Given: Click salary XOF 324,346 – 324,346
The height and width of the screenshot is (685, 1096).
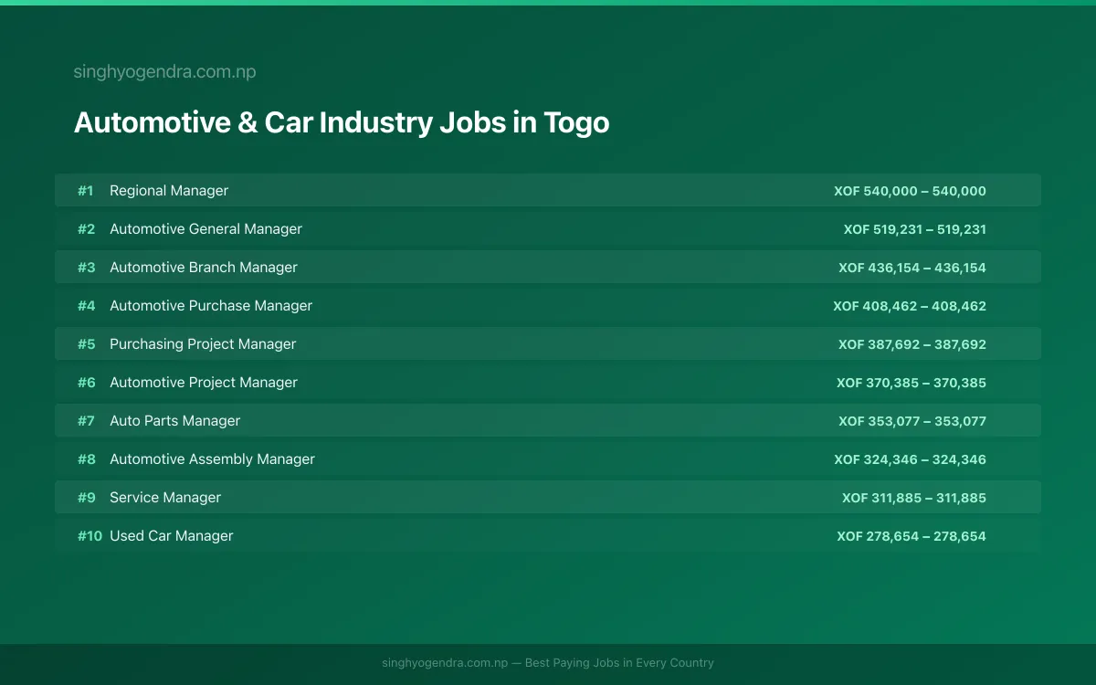Looking at the screenshot, I should tap(910, 459).
